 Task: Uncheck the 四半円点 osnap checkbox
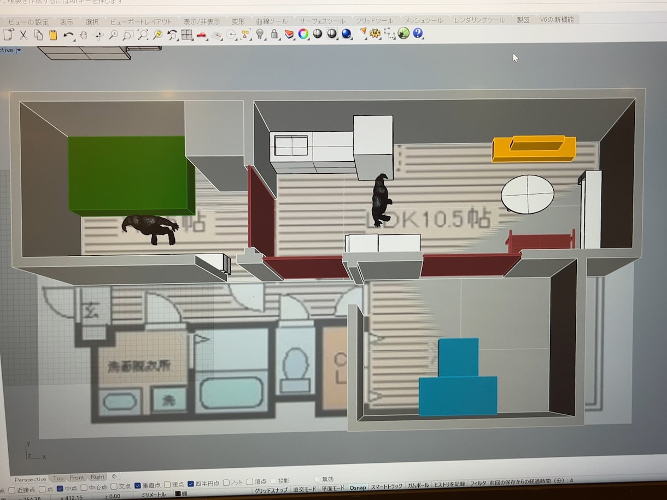[x=191, y=484]
